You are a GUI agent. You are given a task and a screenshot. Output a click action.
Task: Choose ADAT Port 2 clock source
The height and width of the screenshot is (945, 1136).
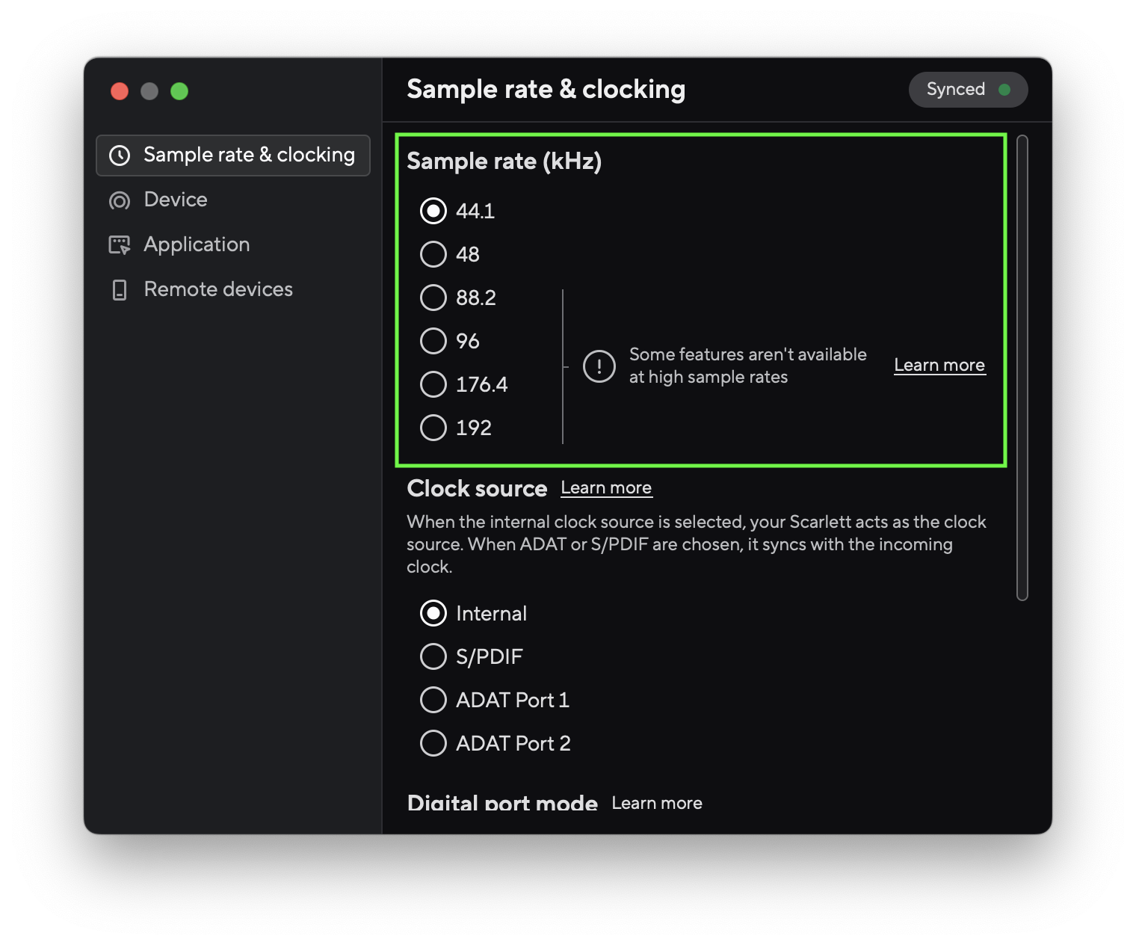pyautogui.click(x=433, y=743)
